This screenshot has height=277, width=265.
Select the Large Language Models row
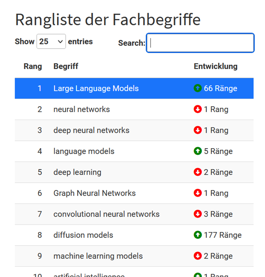[x=96, y=88]
